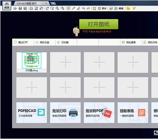Screen dimensions: 158x139
Task: Click the open file toolbar icon
Action: (x=15, y=9)
